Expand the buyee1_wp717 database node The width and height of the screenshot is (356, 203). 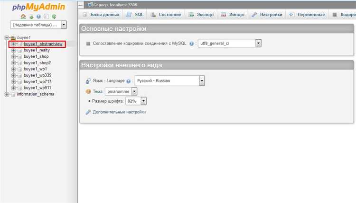point(13,82)
